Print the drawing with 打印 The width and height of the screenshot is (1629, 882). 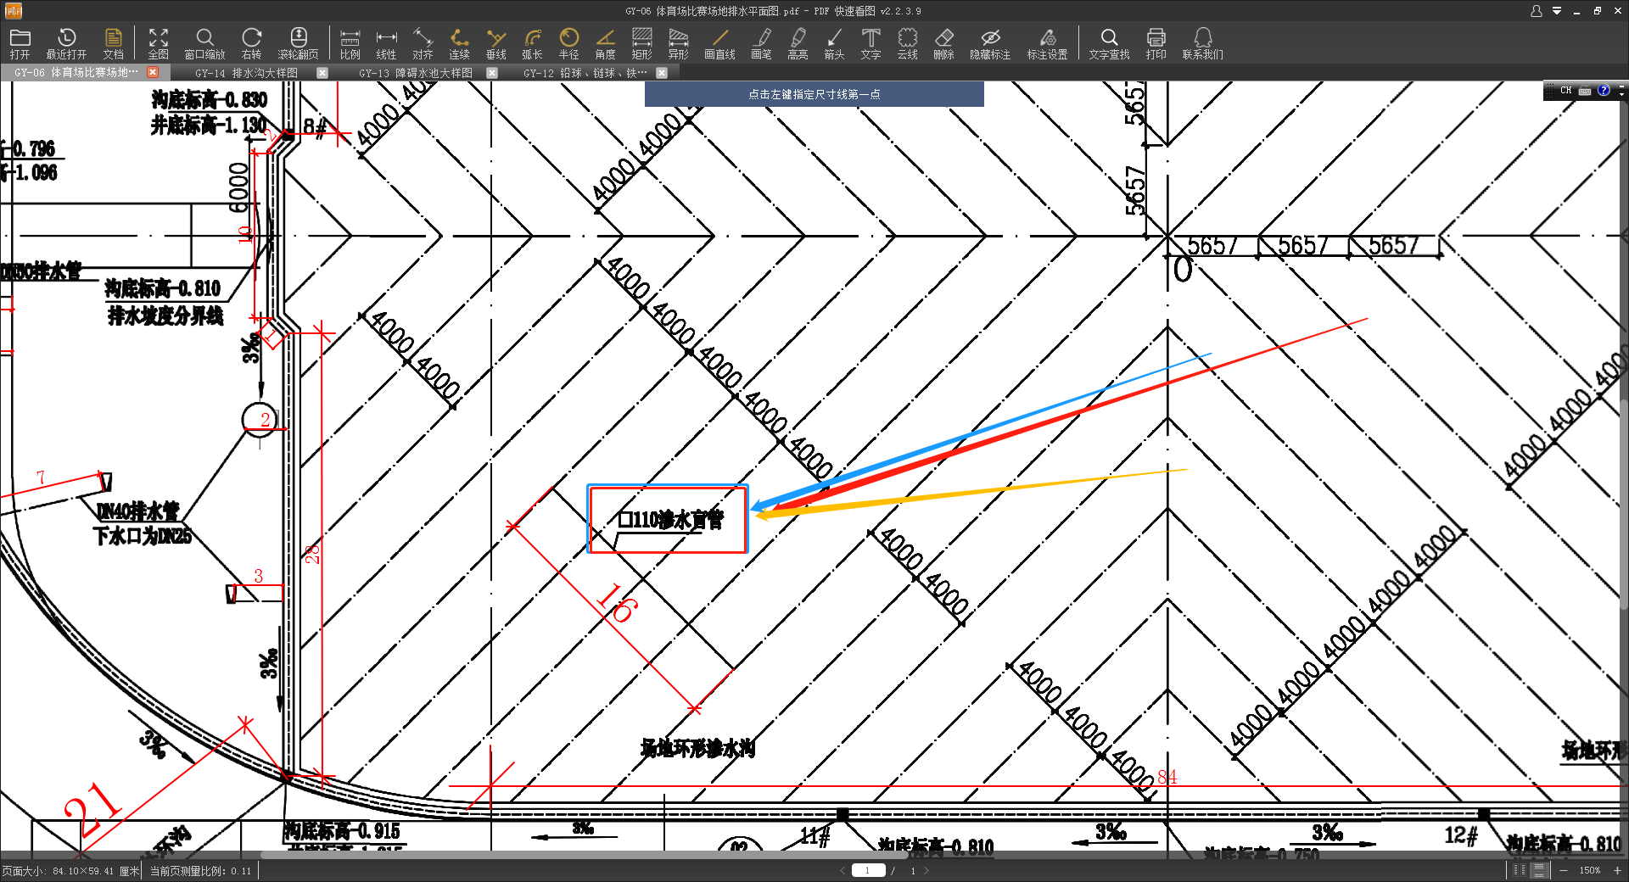pos(1156,43)
